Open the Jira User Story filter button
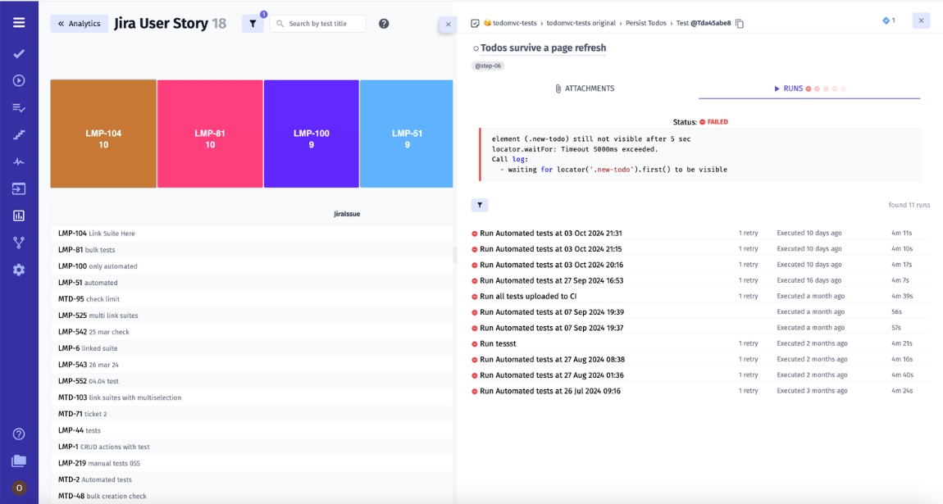Image resolution: width=943 pixels, height=504 pixels. coord(253,24)
